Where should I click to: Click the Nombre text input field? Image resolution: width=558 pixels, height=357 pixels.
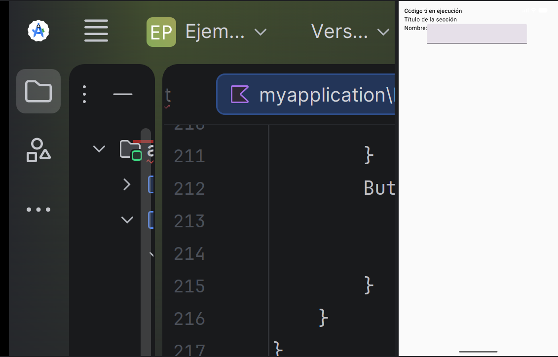[x=477, y=34]
